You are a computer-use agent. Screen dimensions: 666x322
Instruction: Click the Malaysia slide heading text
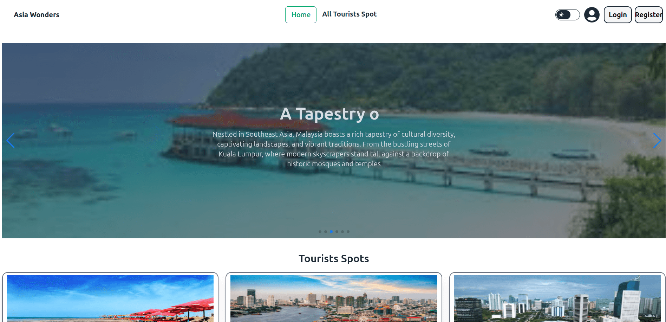click(329, 114)
